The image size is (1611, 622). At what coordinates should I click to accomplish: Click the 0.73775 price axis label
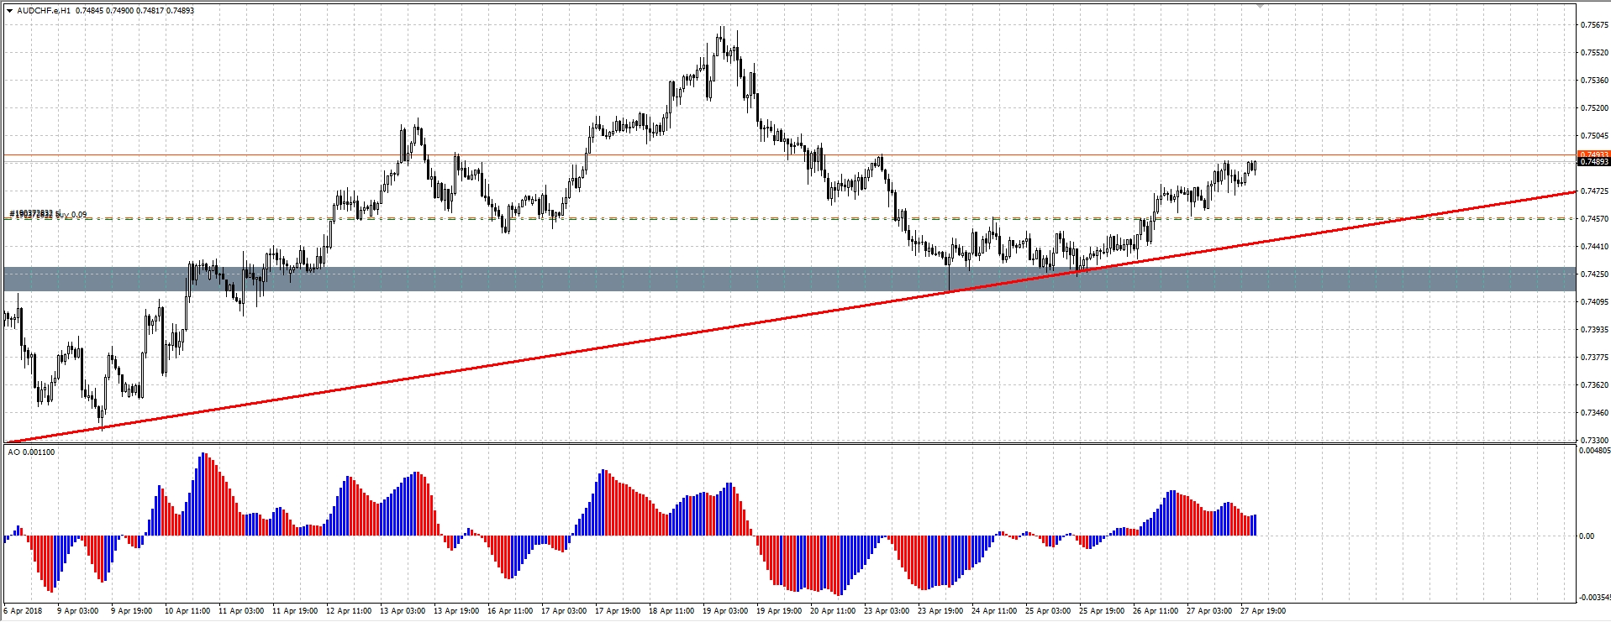1594,358
